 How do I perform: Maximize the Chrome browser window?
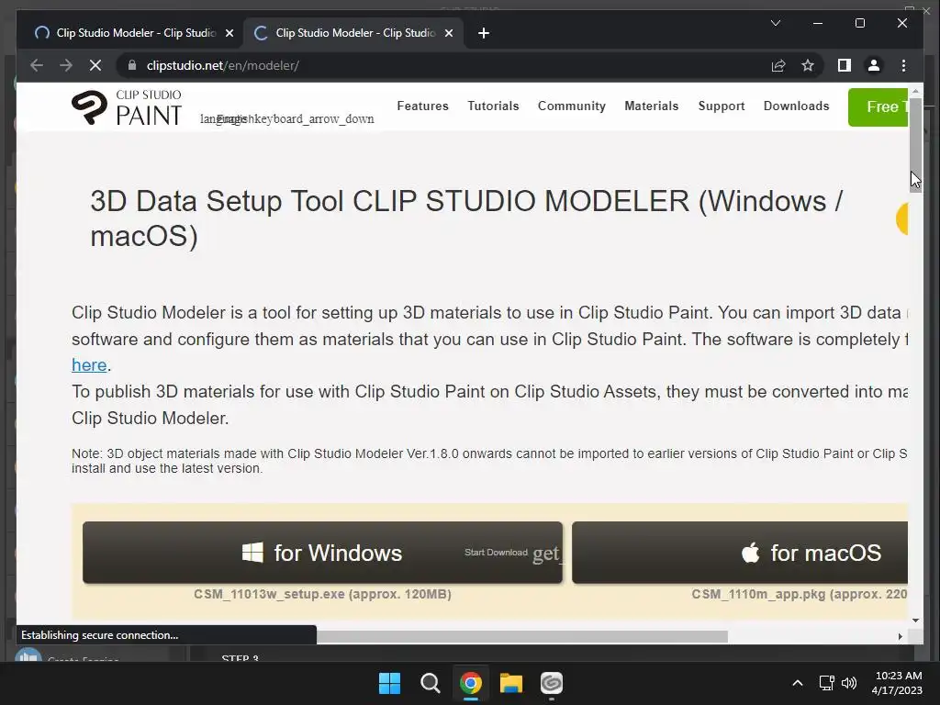[x=859, y=23]
